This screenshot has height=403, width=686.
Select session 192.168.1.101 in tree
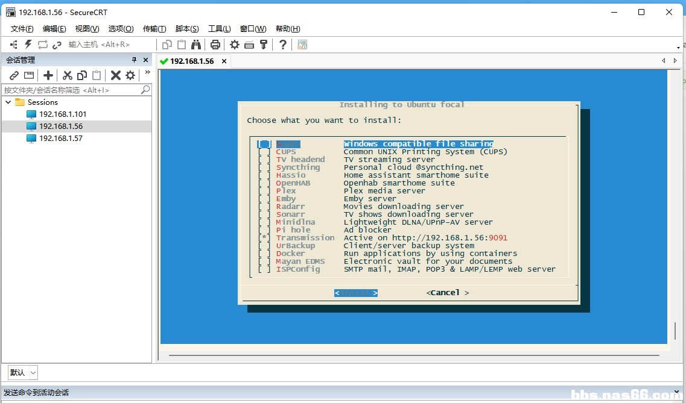click(x=63, y=114)
